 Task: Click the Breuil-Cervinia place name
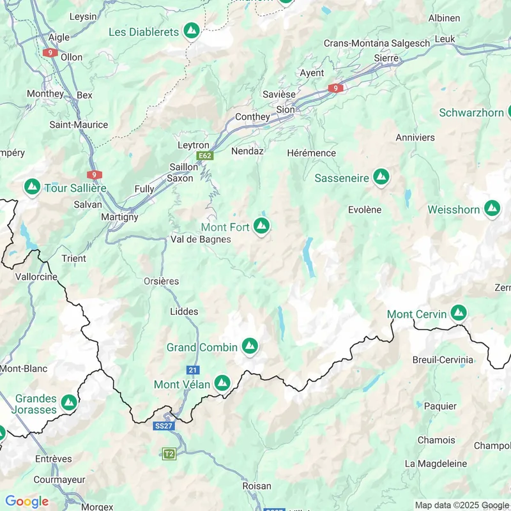[x=443, y=360]
